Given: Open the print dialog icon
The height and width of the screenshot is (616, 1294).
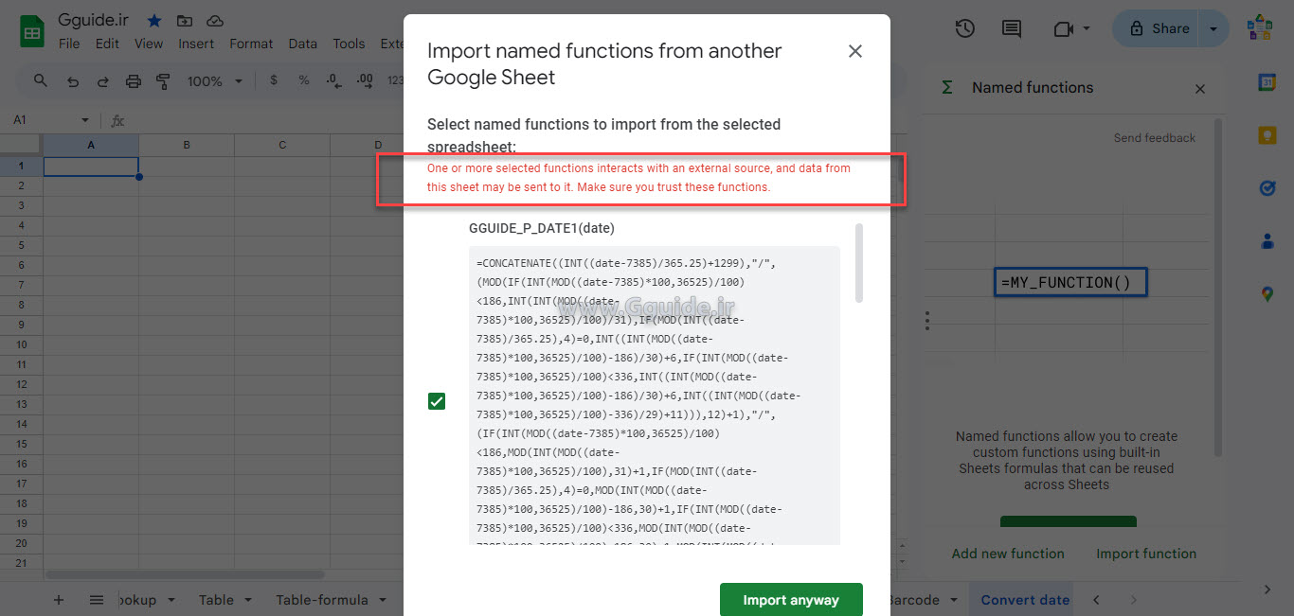Looking at the screenshot, I should pyautogui.click(x=133, y=81).
